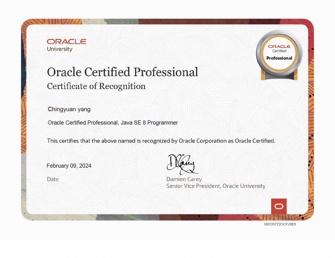Click the Date label below the date
This screenshot has width=335, height=258.
point(53,179)
